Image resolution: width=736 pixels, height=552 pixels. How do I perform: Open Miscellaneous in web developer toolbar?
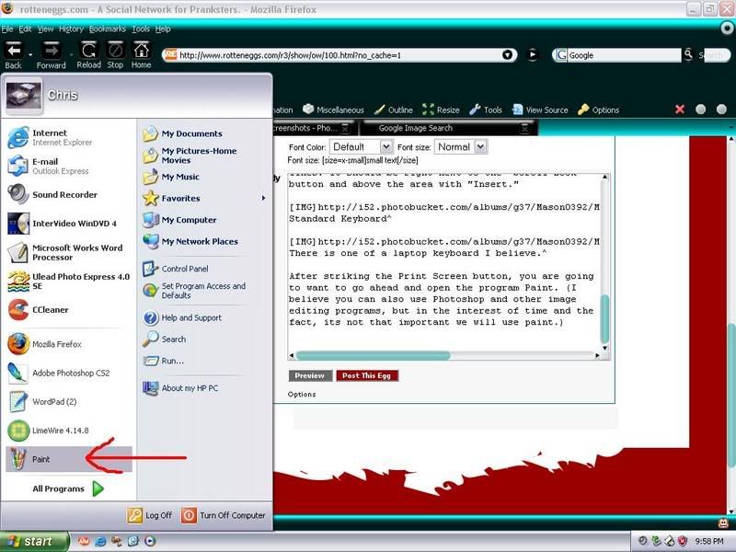[333, 109]
